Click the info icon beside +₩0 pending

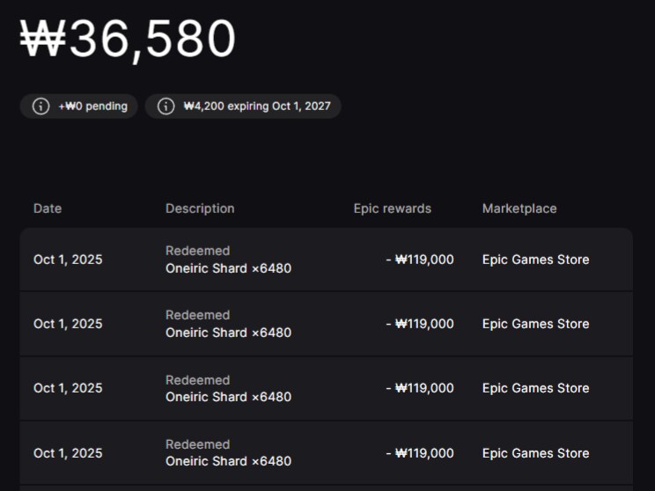40,106
